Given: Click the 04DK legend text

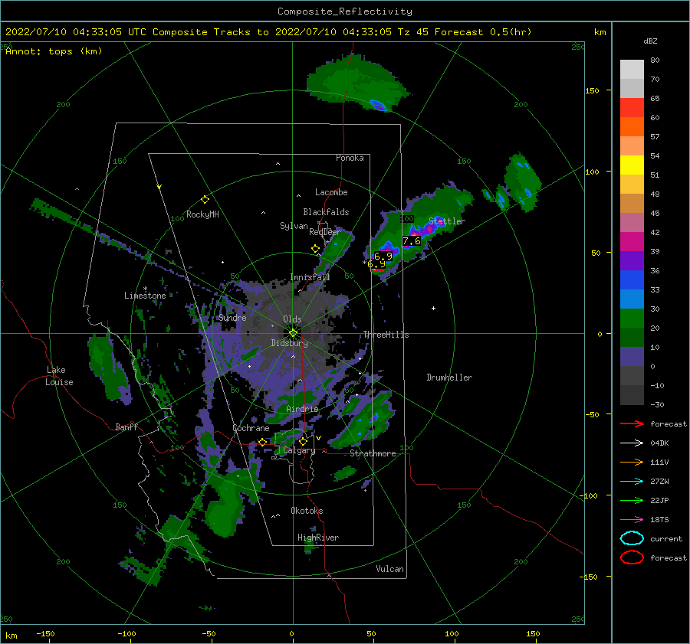Looking at the screenshot, I should [x=659, y=443].
